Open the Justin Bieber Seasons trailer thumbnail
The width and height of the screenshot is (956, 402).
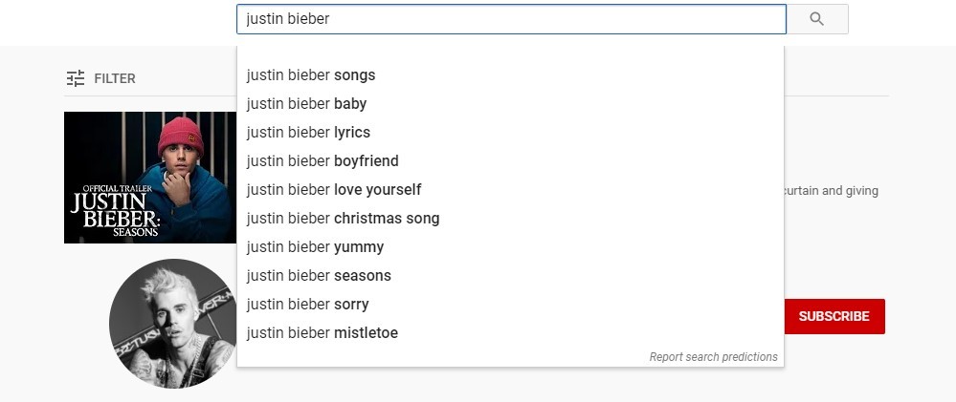click(x=150, y=178)
